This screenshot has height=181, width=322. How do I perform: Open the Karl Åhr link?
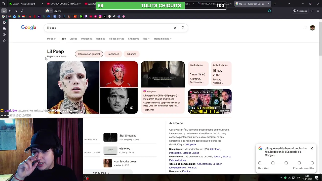pyautogui.click(x=186, y=171)
